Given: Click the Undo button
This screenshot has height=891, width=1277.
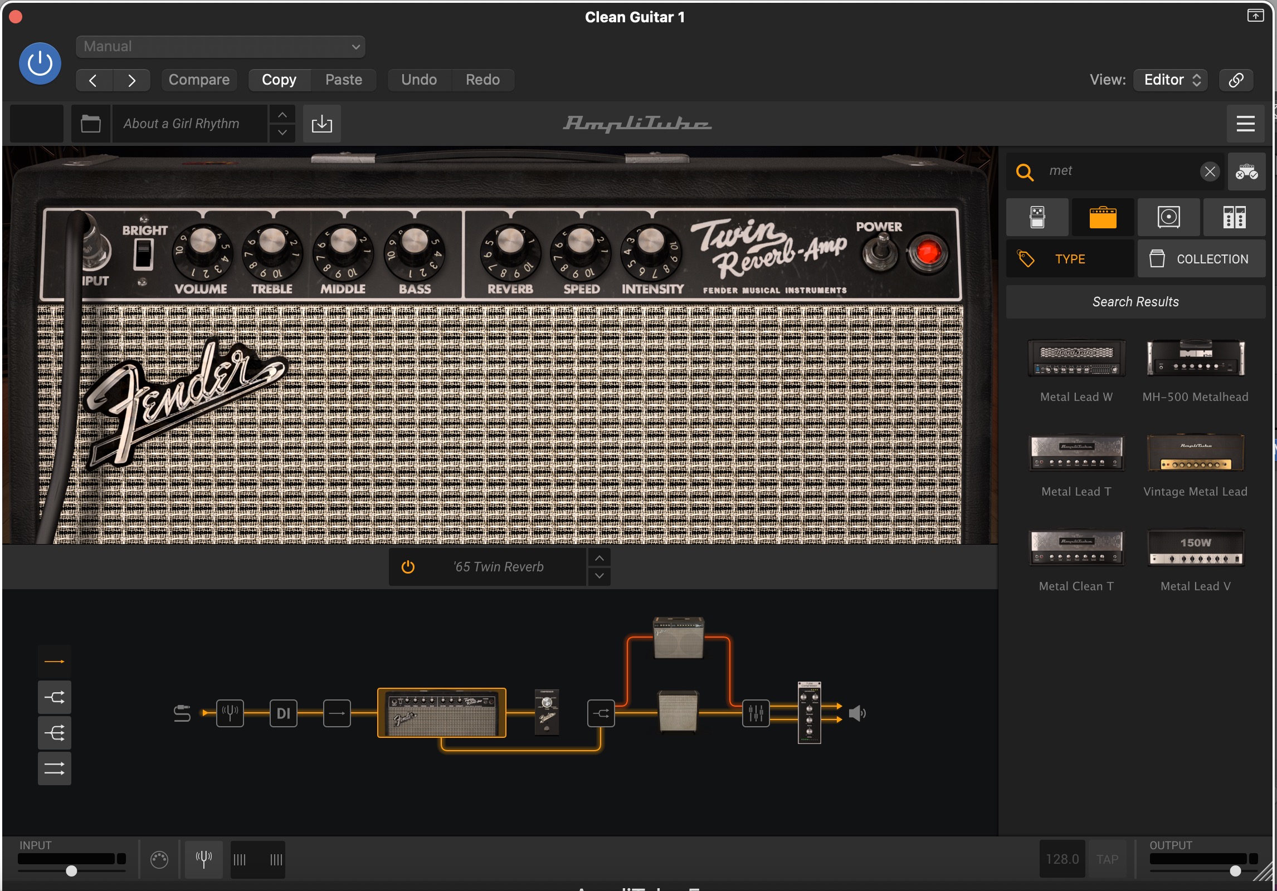Looking at the screenshot, I should click(x=419, y=80).
